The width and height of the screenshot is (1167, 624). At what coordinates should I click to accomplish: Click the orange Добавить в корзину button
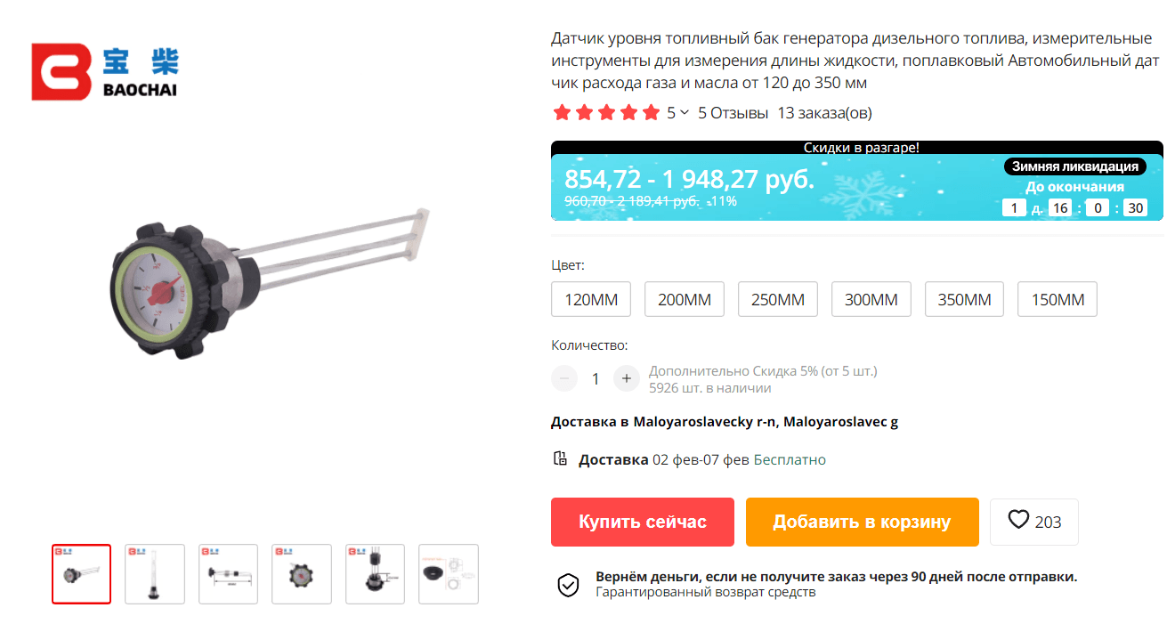click(x=862, y=522)
